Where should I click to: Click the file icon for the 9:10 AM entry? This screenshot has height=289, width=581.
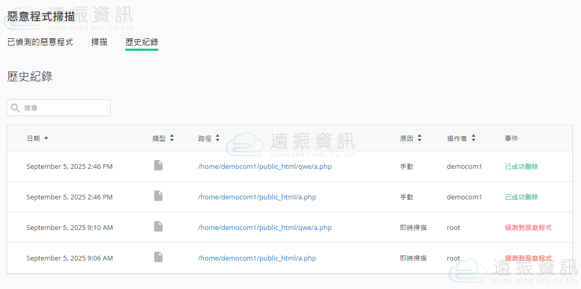coord(158,227)
